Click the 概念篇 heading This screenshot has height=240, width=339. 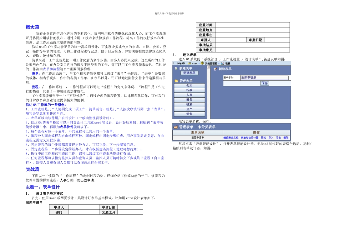[x=32, y=27]
